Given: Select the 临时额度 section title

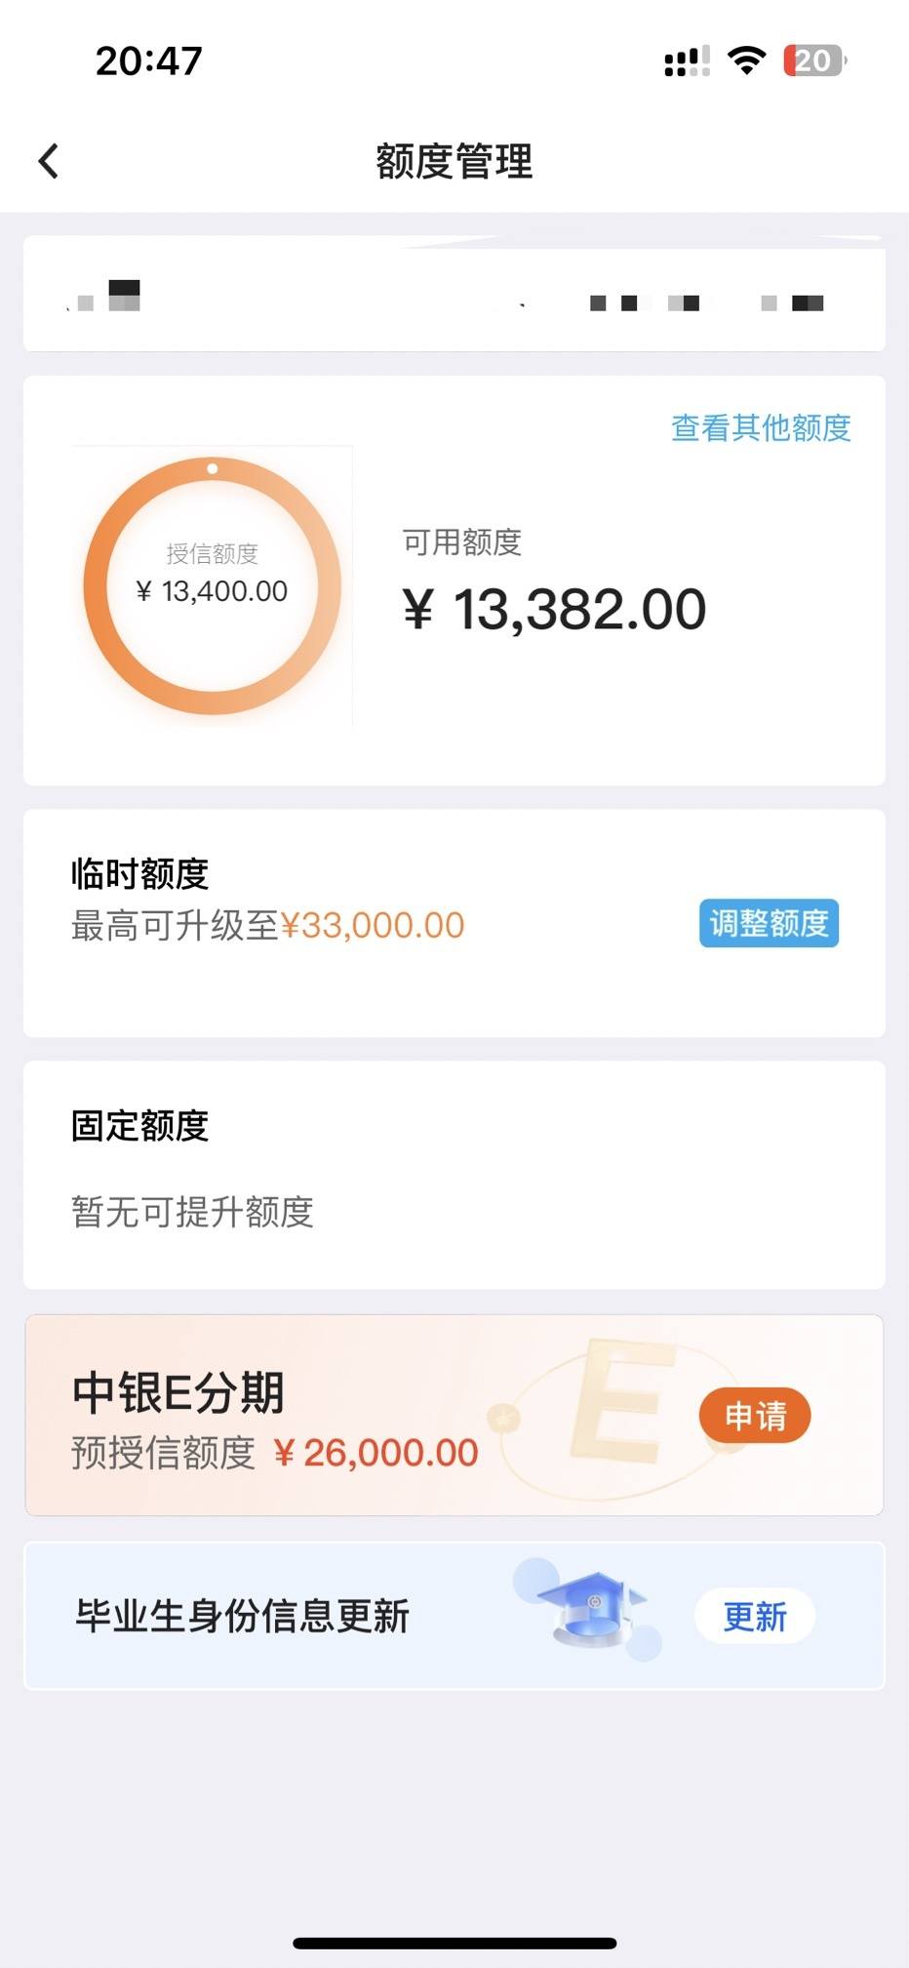Looking at the screenshot, I should 139,873.
